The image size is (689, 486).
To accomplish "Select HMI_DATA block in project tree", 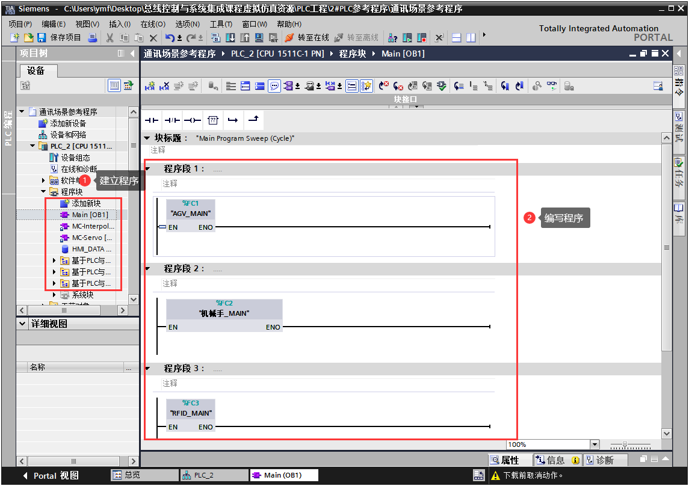I will 91,249.
